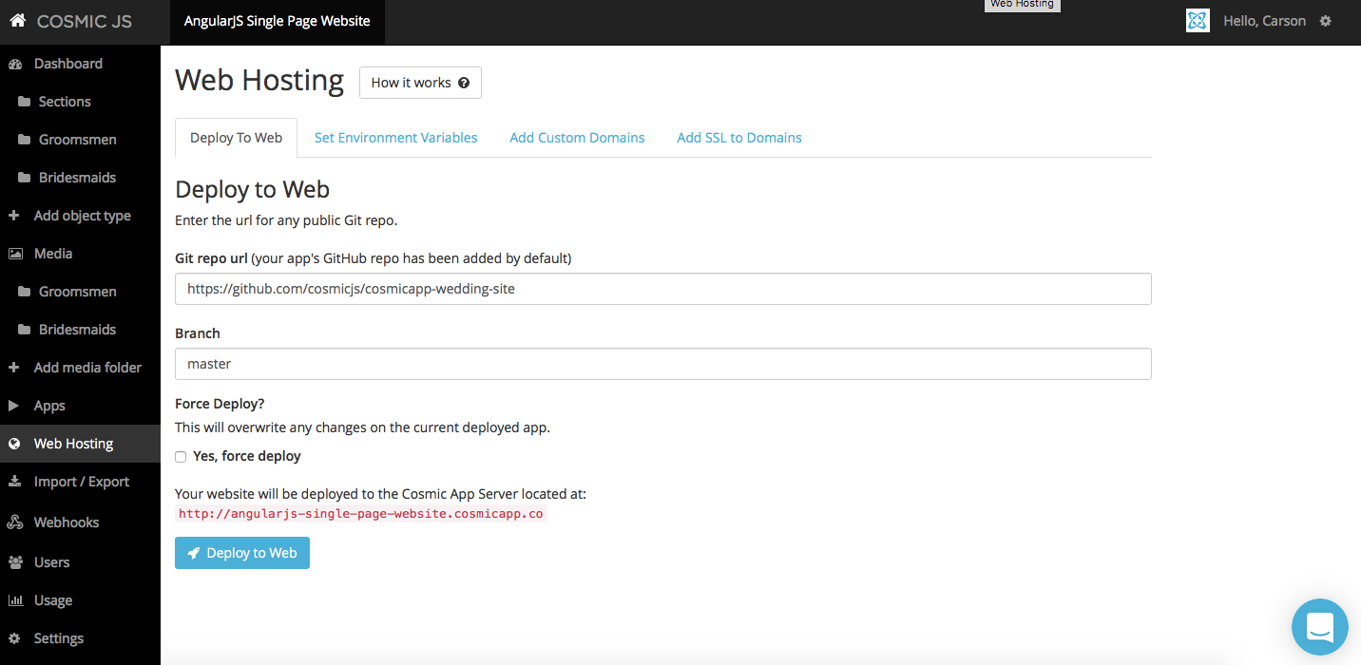Click the folder icon of Groomsmen under Media
The height and width of the screenshot is (665, 1361).
tap(25, 292)
